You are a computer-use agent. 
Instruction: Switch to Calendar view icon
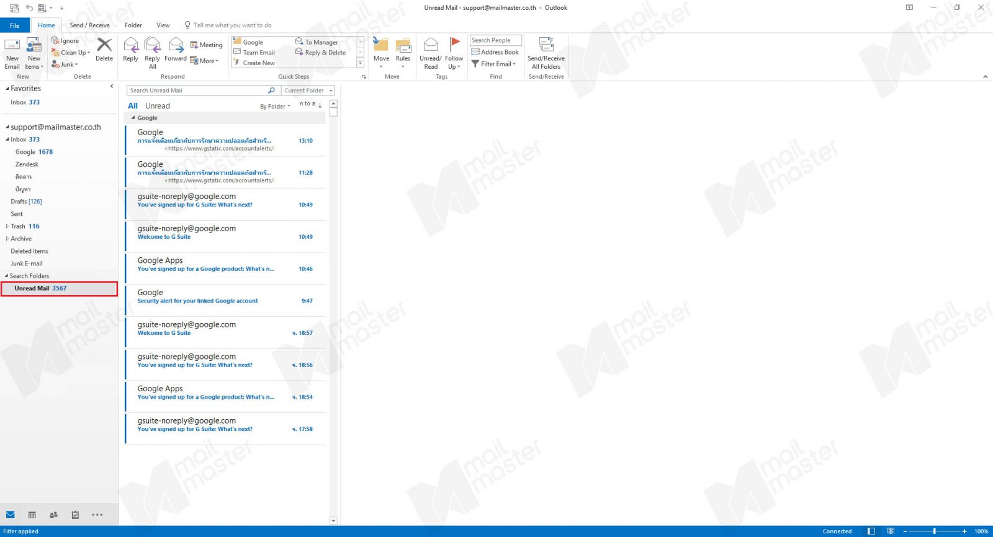(x=32, y=515)
